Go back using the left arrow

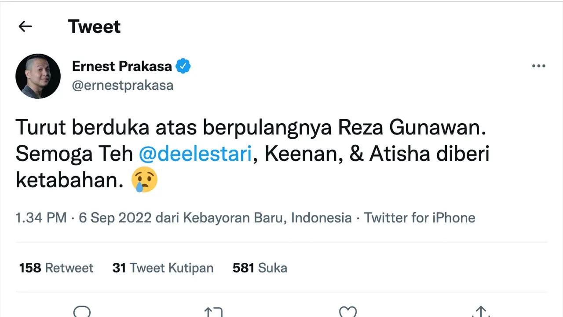click(25, 26)
